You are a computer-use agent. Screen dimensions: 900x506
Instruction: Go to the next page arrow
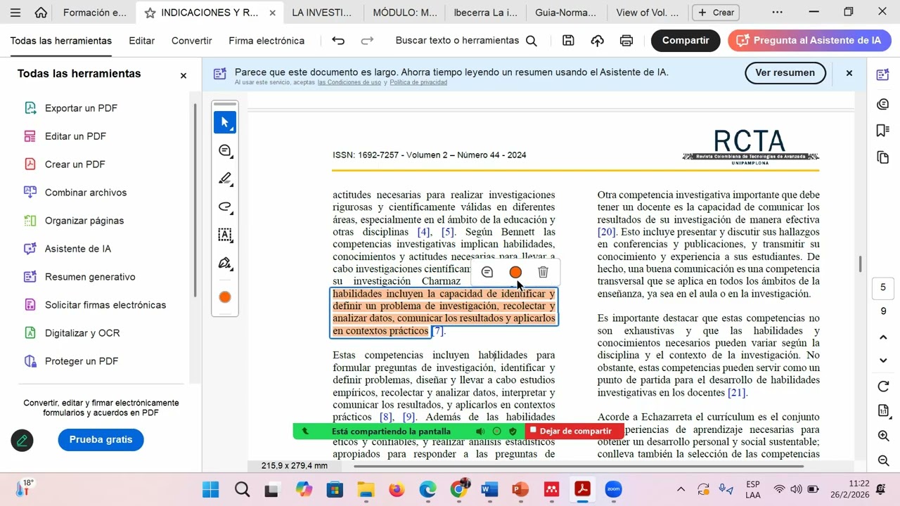coord(884,361)
